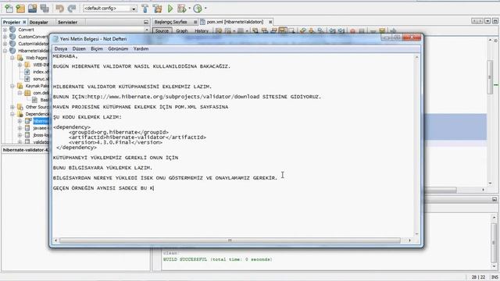Switch to the Dosyalar tab

(38, 23)
